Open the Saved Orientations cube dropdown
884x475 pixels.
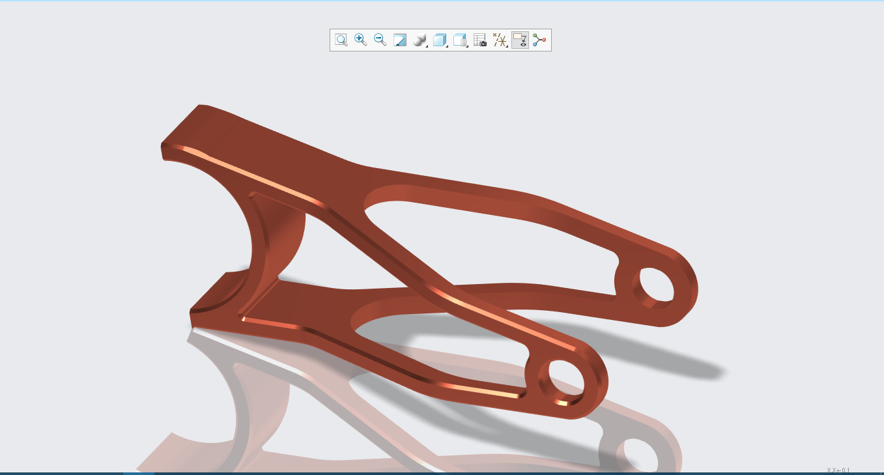pyautogui.click(x=440, y=40)
